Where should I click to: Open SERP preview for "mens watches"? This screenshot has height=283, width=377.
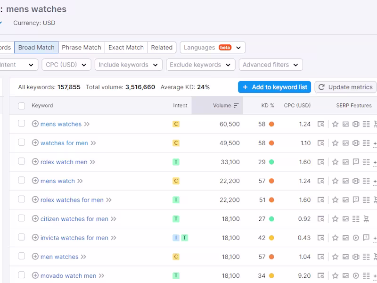(x=321, y=124)
